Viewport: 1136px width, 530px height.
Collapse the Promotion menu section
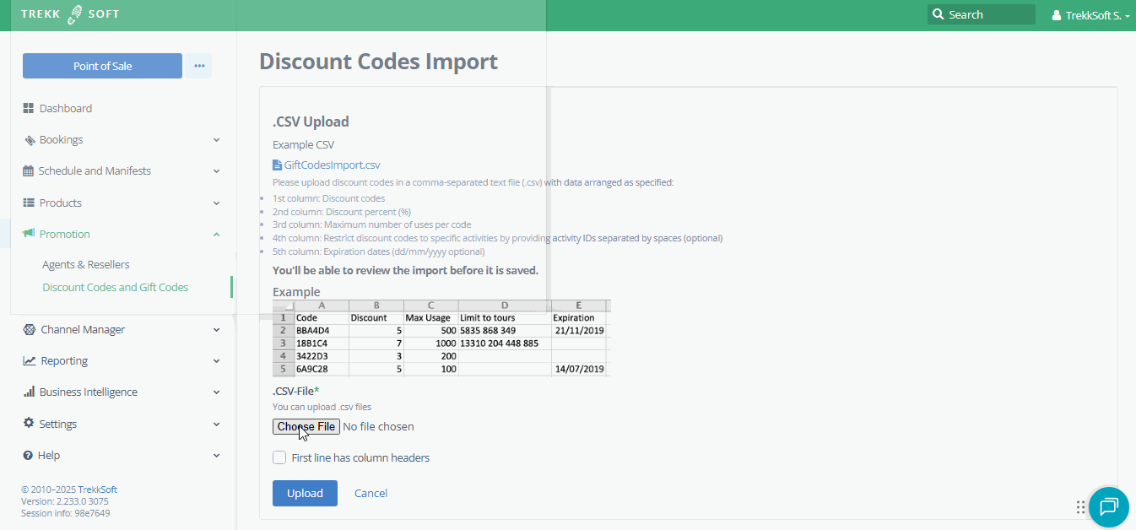point(216,234)
